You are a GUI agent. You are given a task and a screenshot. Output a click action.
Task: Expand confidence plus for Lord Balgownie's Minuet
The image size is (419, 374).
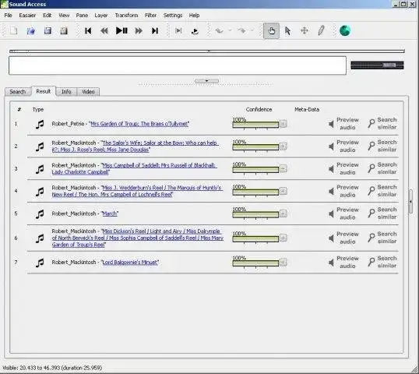[283, 263]
